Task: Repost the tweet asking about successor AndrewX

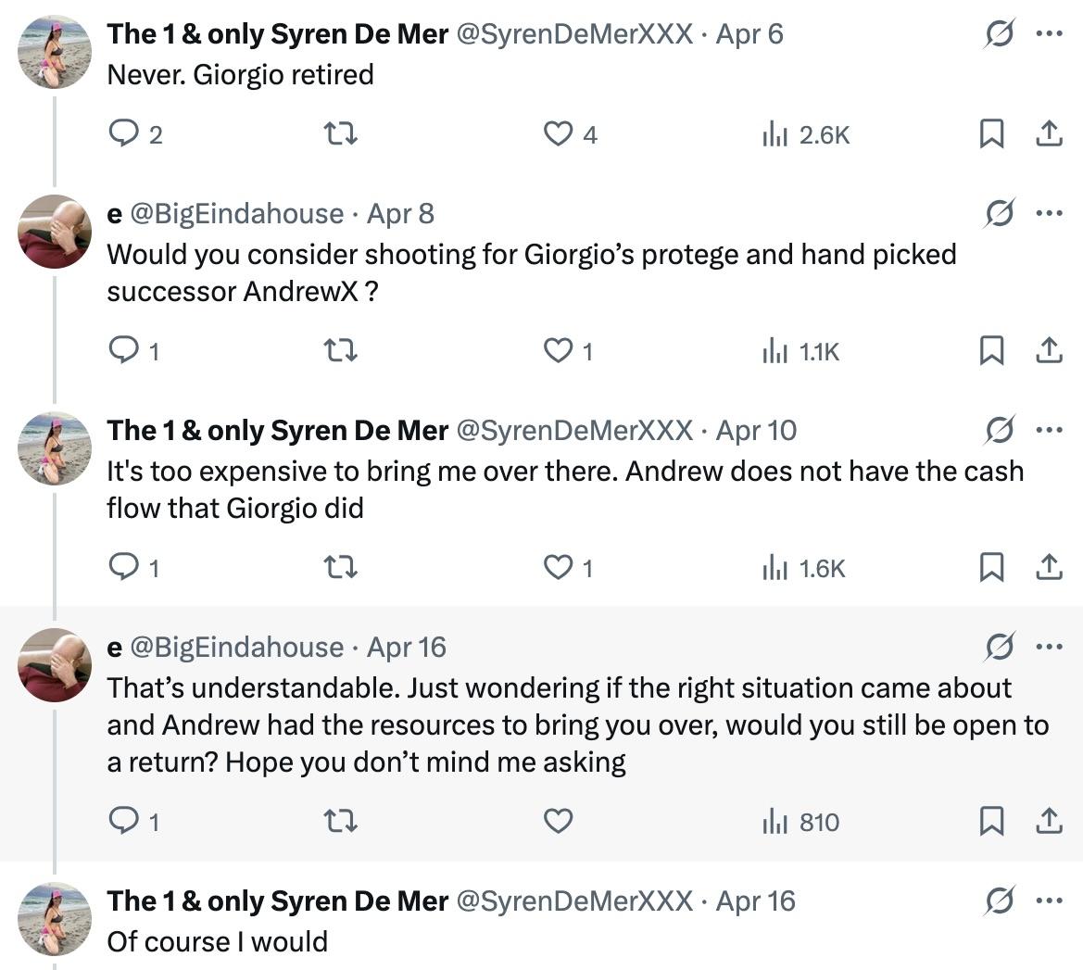Action: click(x=341, y=351)
